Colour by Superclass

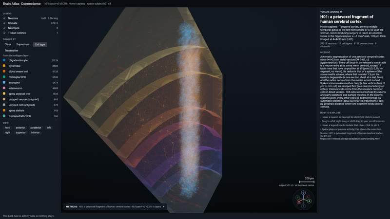point(23,44)
